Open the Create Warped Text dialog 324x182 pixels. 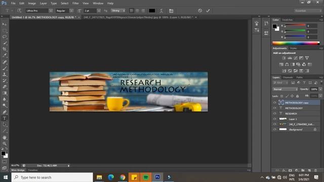pos(161,11)
